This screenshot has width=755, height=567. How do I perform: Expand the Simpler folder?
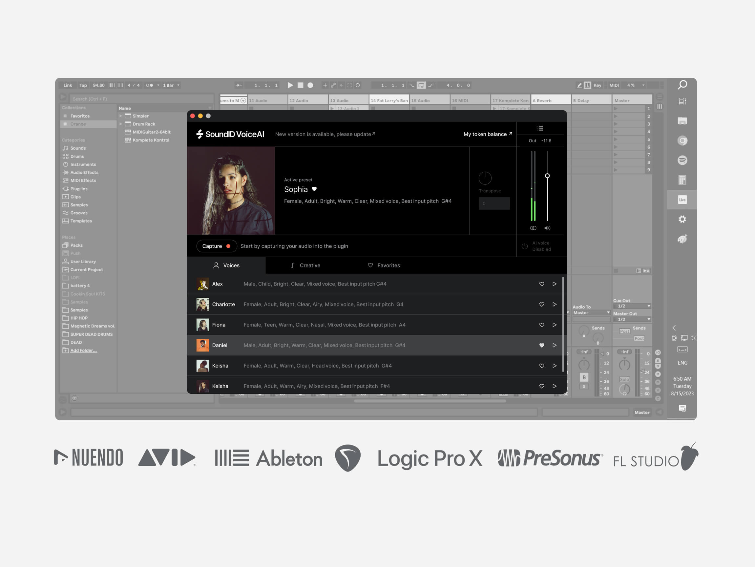tap(121, 116)
